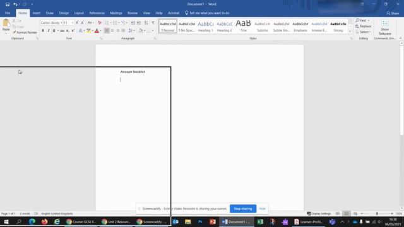404x227 pixels.
Task: Open borders dropdown arrow
Action: pyautogui.click(x=153, y=31)
